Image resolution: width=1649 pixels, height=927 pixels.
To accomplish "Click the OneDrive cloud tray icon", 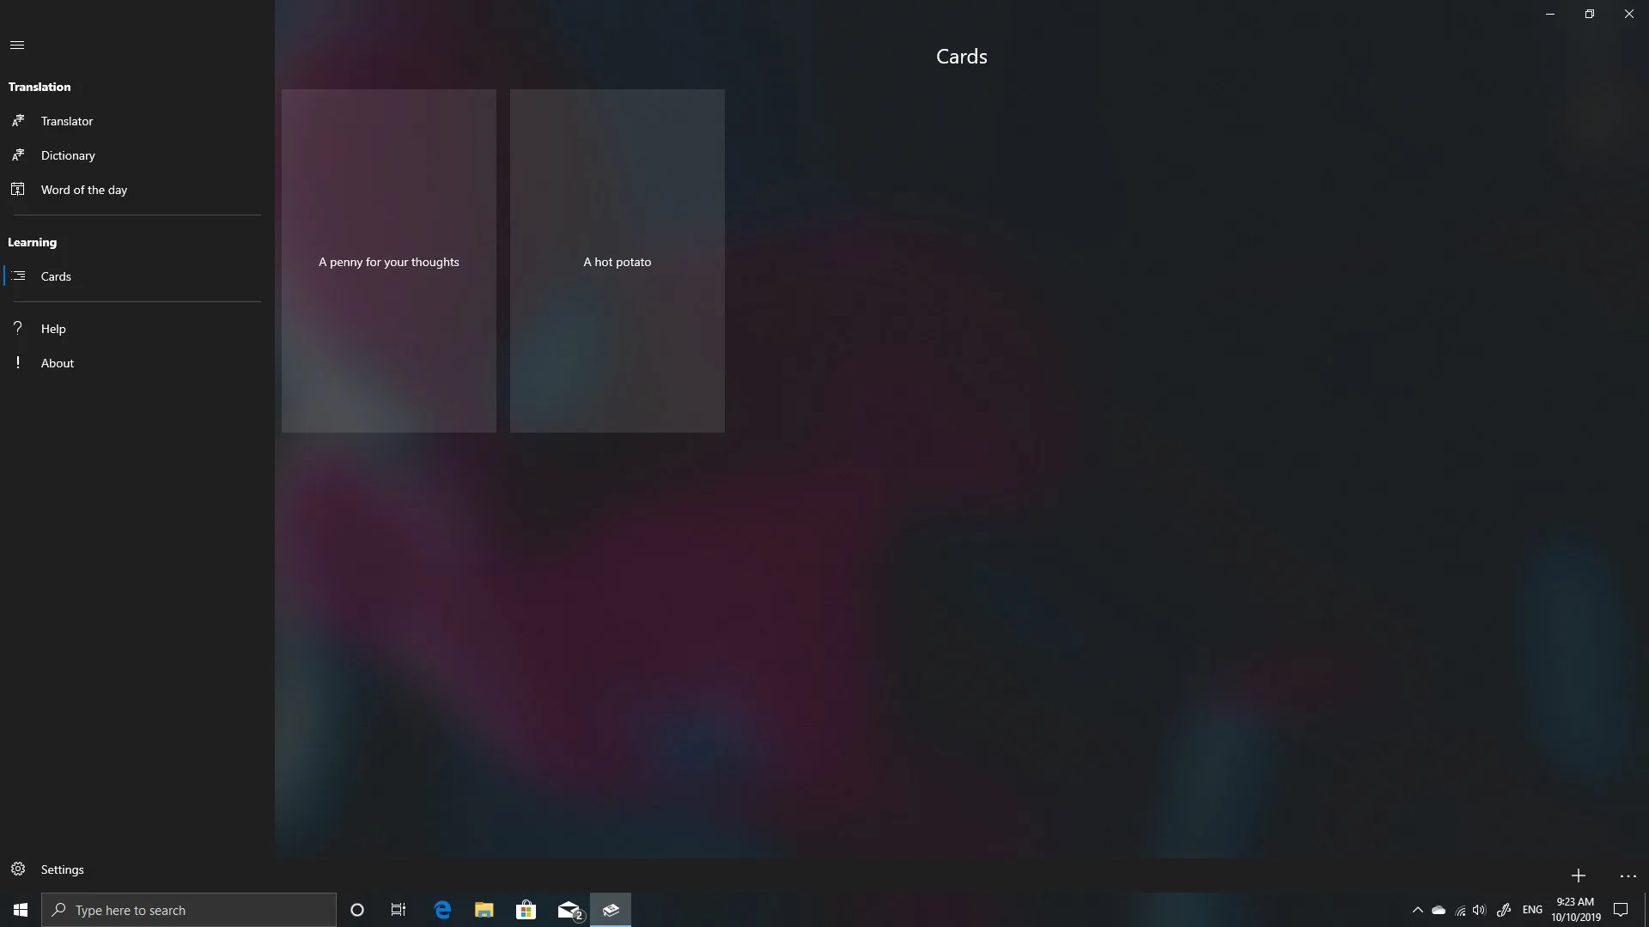I will (x=1439, y=910).
